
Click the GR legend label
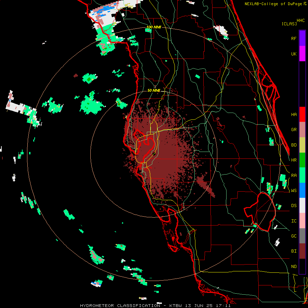click(294, 130)
